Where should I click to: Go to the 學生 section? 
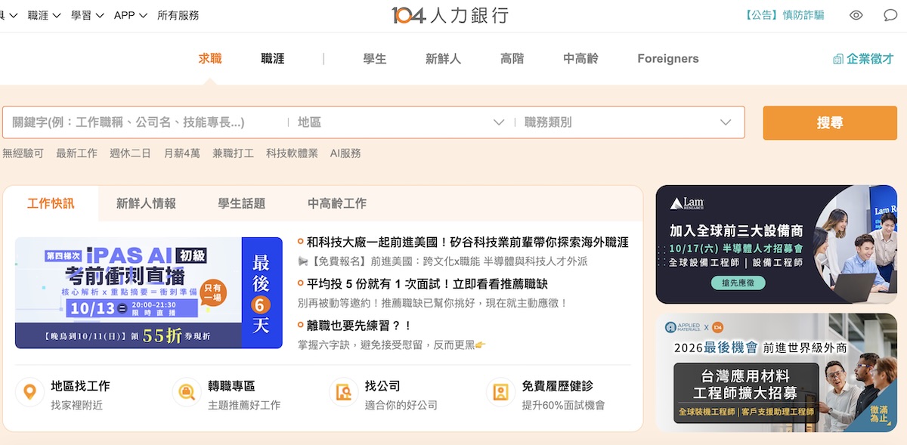coord(375,58)
